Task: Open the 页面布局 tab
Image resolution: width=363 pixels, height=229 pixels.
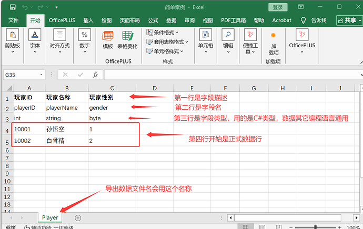Action: 129,20
